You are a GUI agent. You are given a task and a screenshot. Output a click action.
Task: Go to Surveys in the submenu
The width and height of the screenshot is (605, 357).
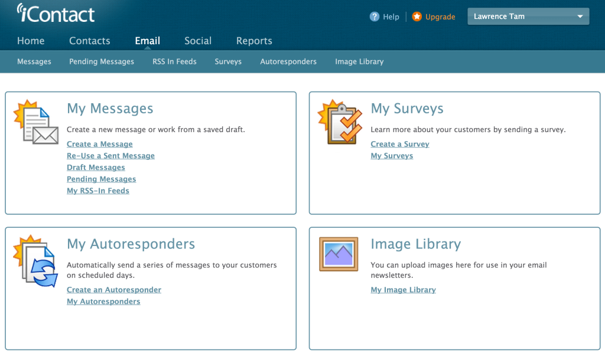click(x=228, y=62)
